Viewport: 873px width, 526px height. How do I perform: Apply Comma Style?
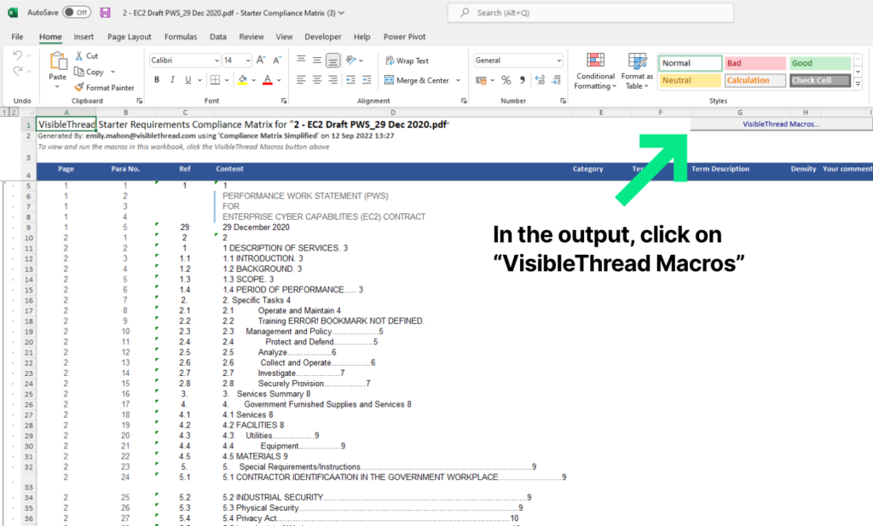tap(523, 80)
